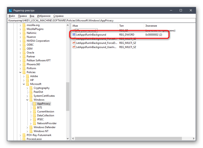Click the OEM folder icon
Viewport: 203px width, 148px height.
click(x=24, y=49)
